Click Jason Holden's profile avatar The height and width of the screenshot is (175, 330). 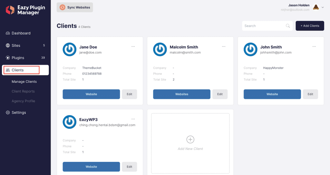(316, 7)
